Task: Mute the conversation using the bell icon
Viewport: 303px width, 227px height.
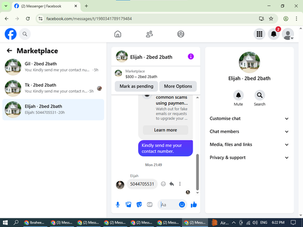Action: coord(238,95)
